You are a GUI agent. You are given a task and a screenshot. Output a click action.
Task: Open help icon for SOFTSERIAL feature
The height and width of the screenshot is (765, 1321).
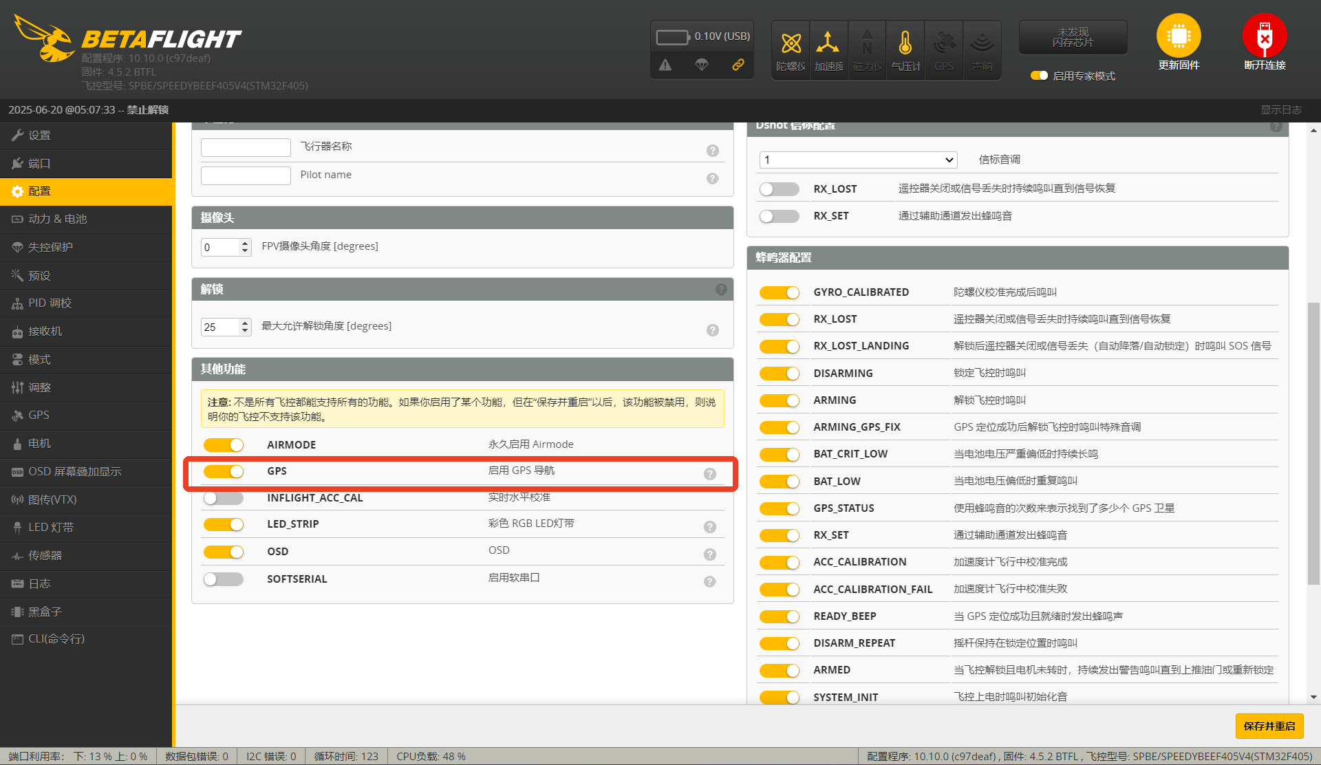coord(710,582)
